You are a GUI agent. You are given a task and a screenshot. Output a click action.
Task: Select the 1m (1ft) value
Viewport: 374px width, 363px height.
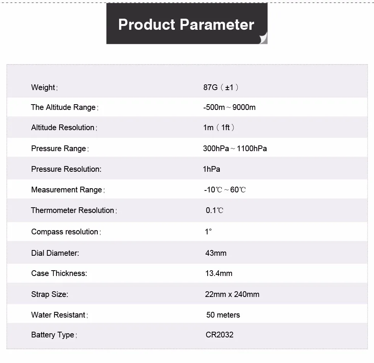[x=219, y=127]
